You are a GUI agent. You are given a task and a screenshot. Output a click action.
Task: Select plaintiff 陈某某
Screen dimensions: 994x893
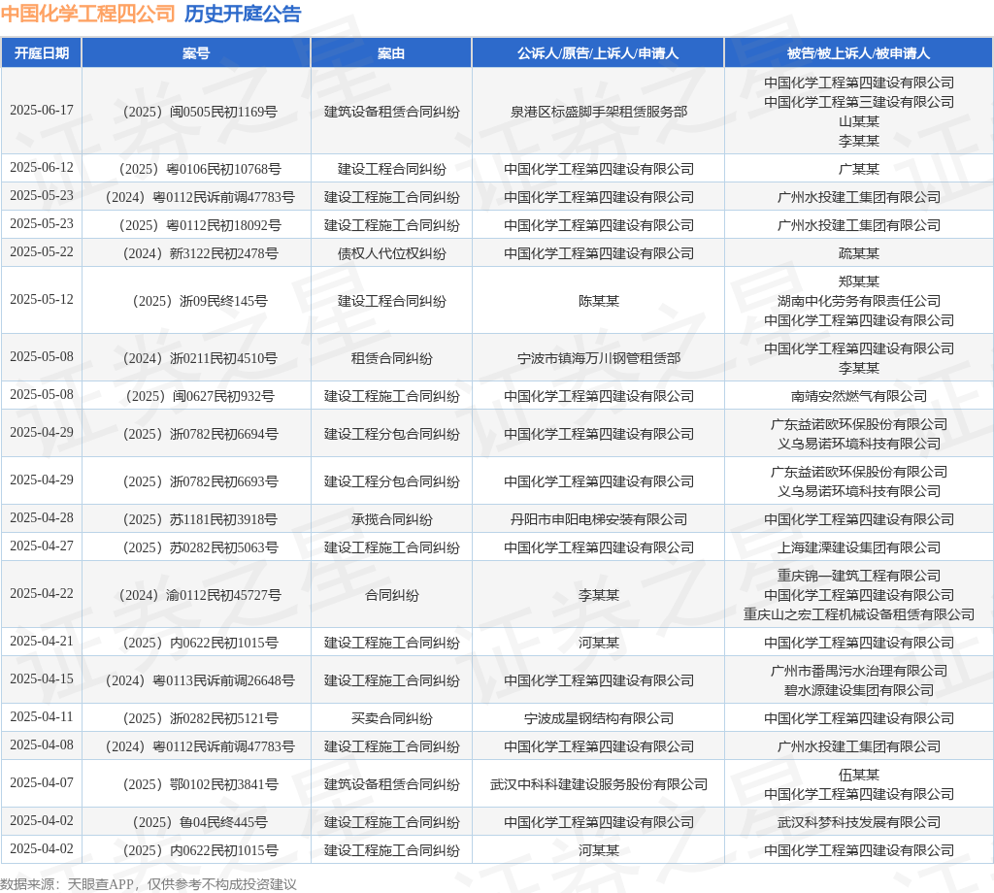598,300
